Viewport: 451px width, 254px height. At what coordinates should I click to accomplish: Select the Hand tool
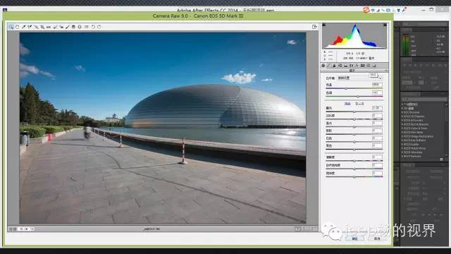click(x=17, y=27)
